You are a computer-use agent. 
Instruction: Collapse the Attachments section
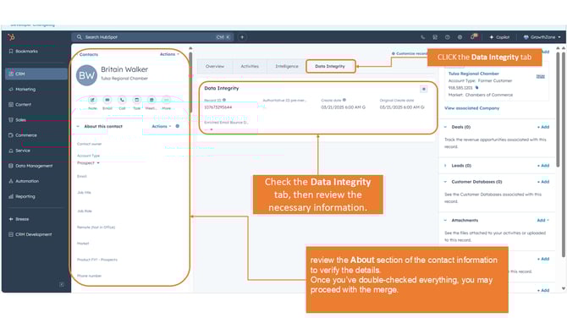[445, 220]
